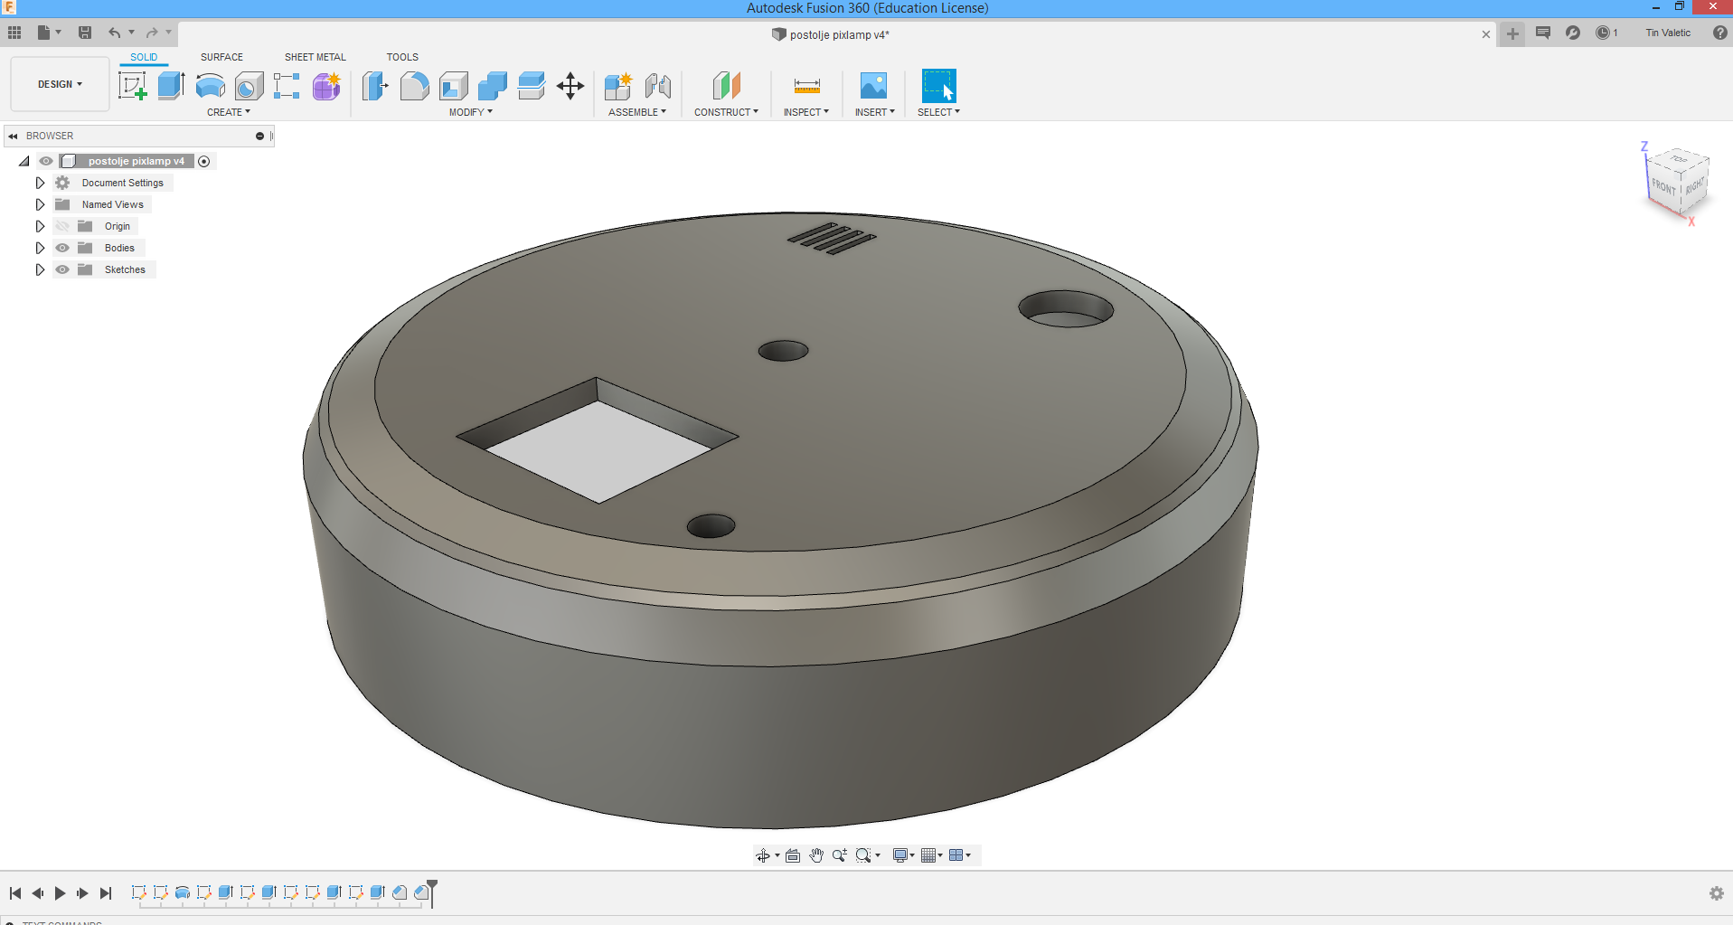
Task: Click the Look At icon in navigation bar
Action: point(793,855)
